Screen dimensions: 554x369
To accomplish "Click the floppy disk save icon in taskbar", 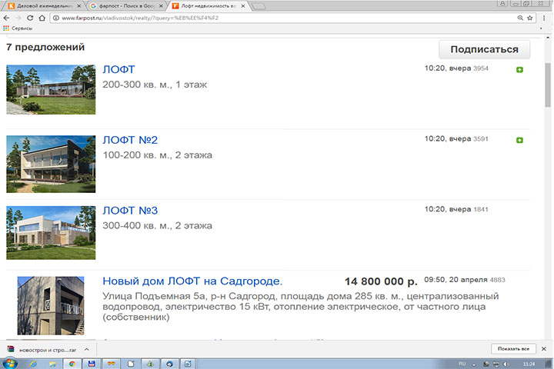I will click(x=91, y=362).
